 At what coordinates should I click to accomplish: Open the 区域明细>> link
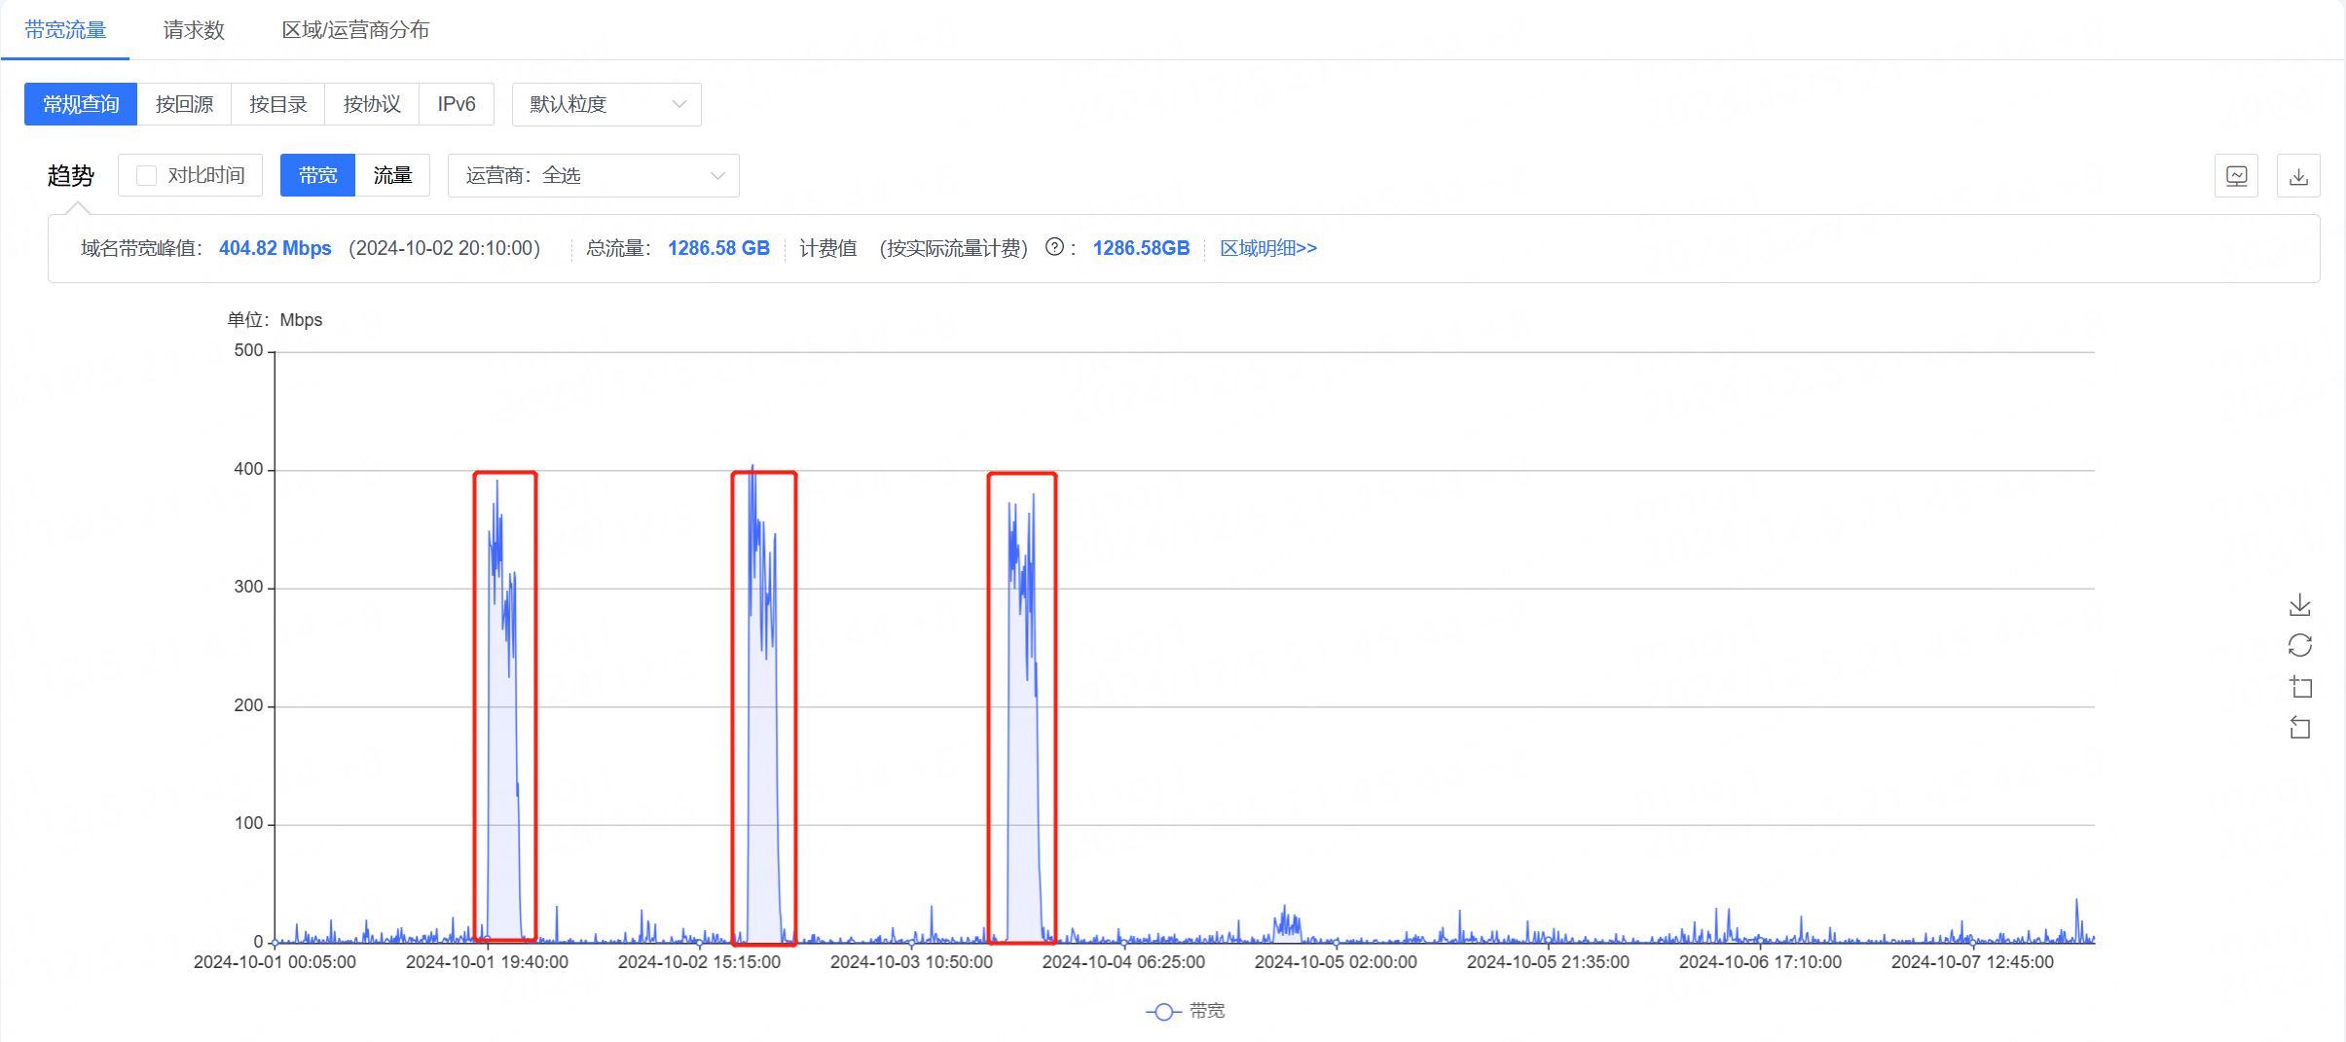click(1267, 248)
